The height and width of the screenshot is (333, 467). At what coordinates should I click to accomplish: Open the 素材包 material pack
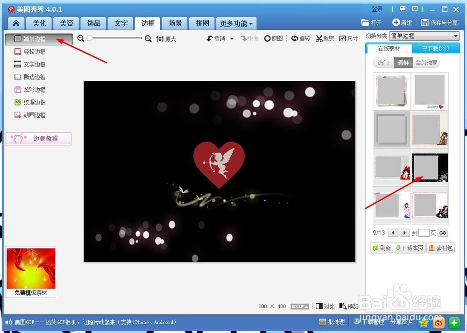pyautogui.click(x=441, y=248)
